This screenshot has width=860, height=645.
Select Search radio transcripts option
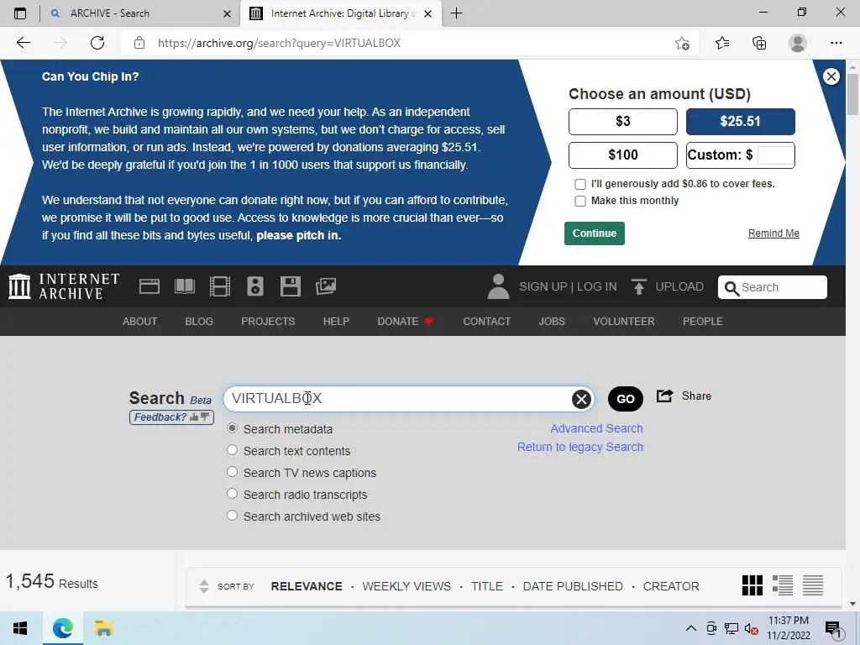(232, 494)
